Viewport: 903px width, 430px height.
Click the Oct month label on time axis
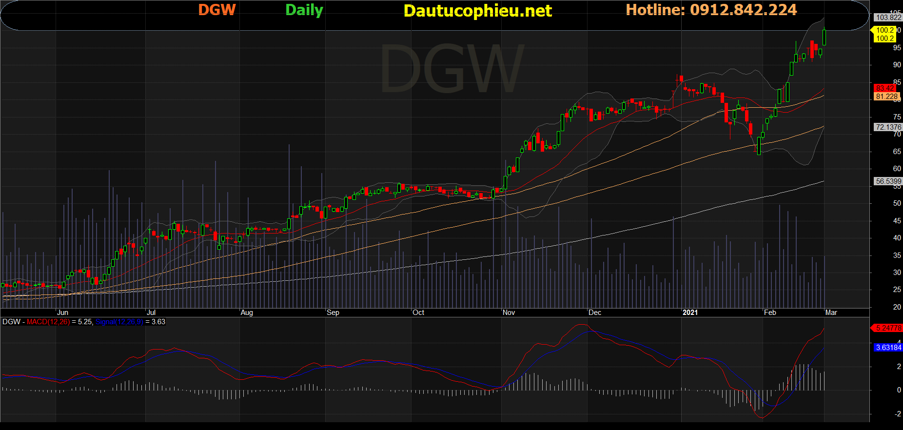(418, 313)
